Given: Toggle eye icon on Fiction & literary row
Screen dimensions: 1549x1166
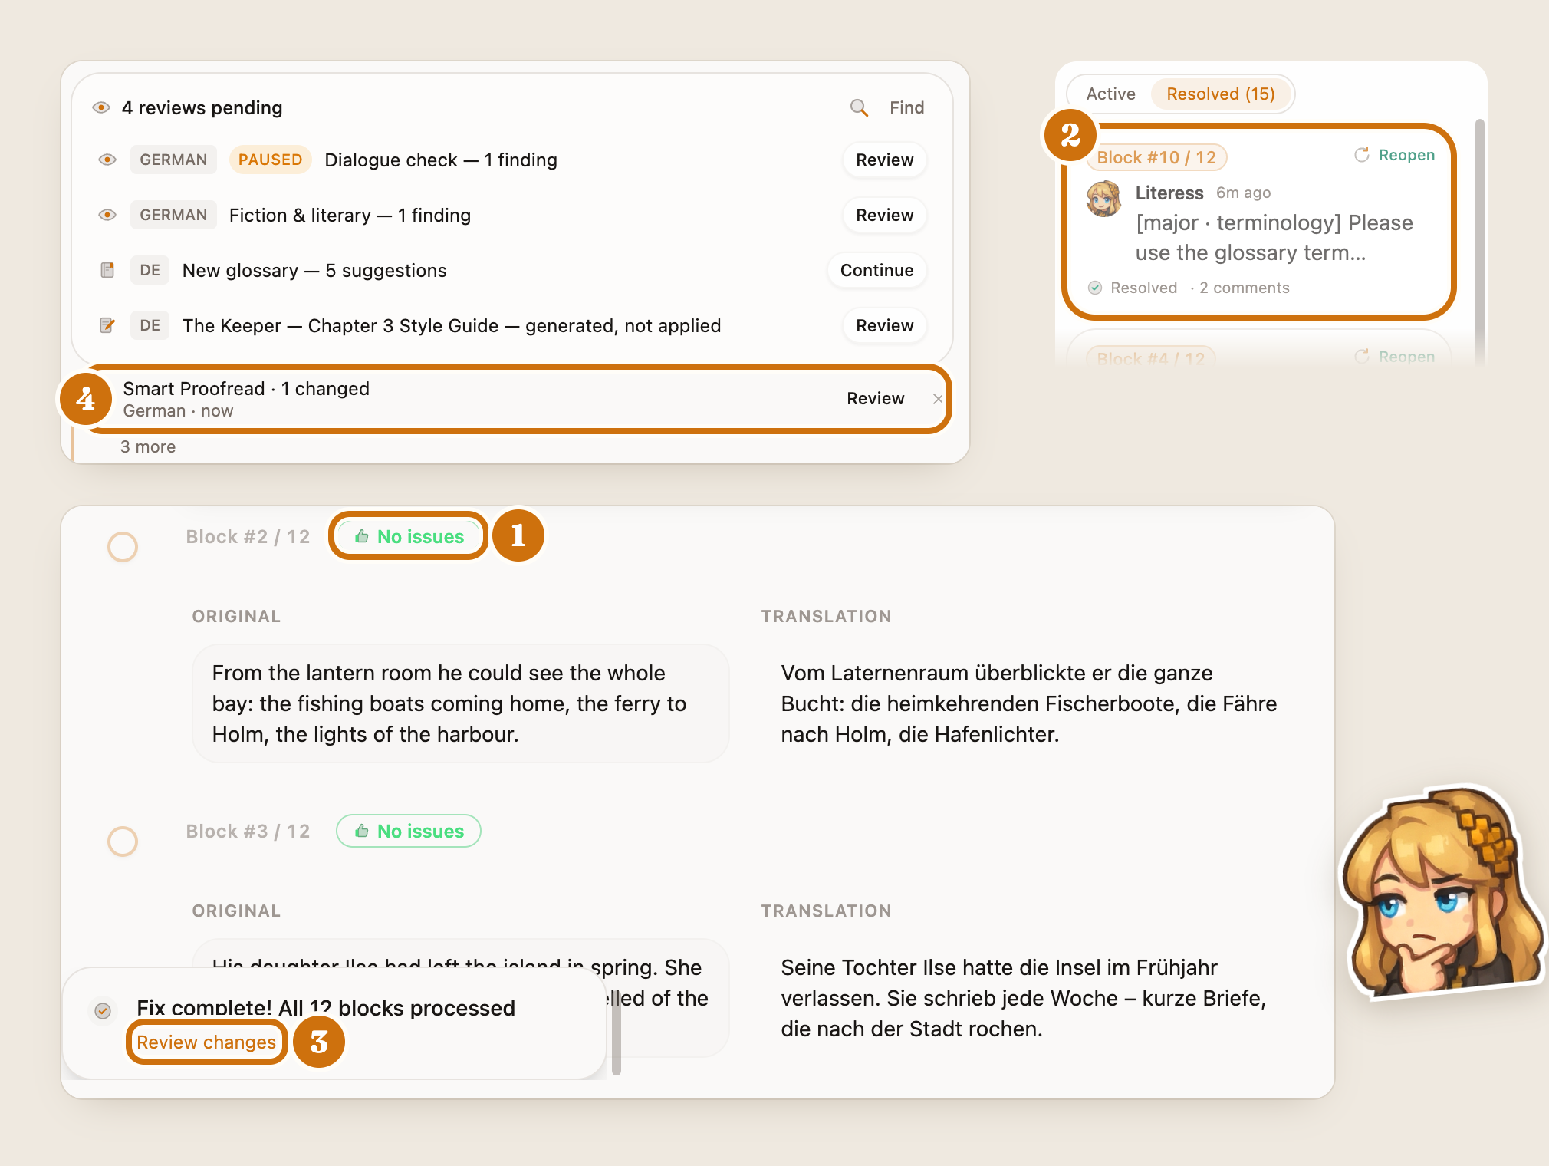Looking at the screenshot, I should pyautogui.click(x=107, y=215).
